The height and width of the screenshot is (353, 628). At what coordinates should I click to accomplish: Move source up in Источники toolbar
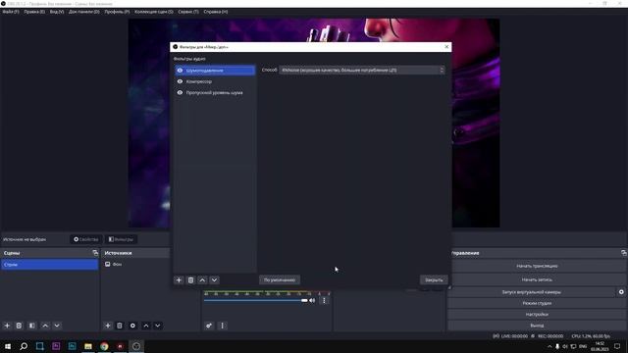pyautogui.click(x=146, y=326)
